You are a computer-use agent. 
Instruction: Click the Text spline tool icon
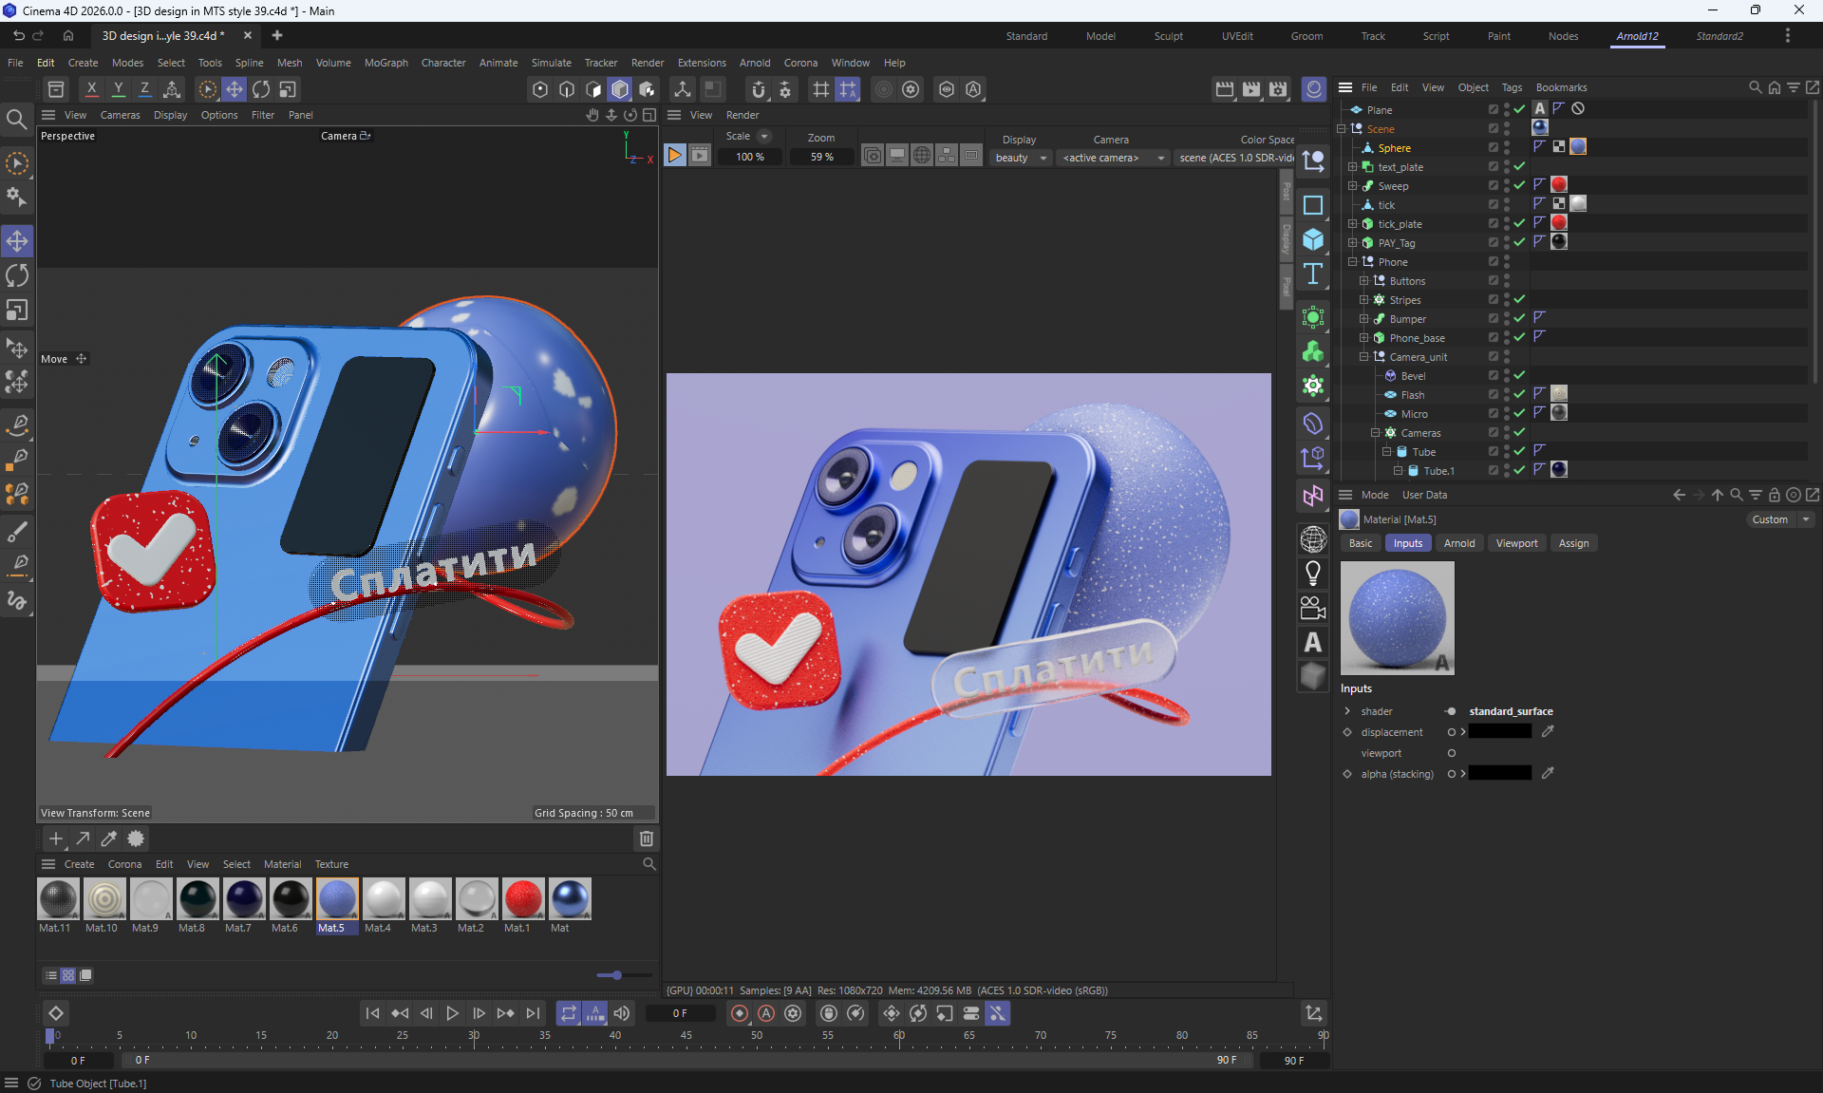click(1313, 274)
